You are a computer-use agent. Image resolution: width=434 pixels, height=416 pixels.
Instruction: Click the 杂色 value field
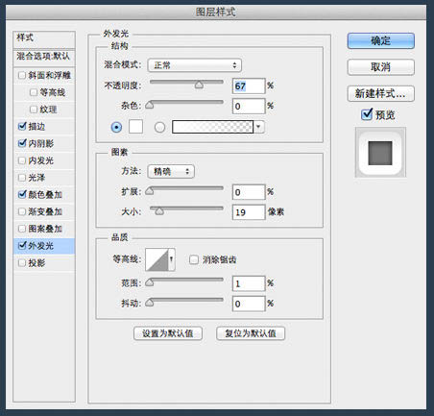coord(249,106)
